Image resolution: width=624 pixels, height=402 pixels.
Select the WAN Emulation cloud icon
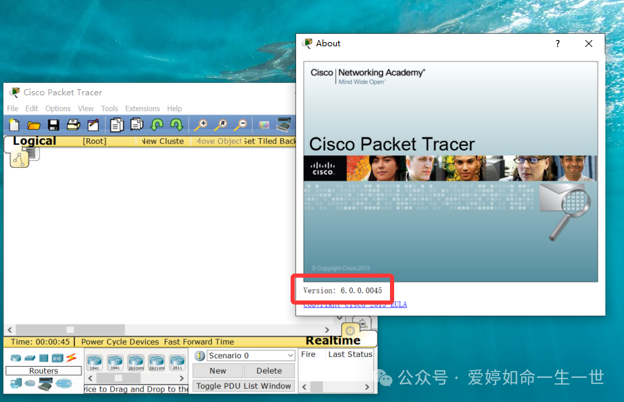pyautogui.click(x=30, y=383)
